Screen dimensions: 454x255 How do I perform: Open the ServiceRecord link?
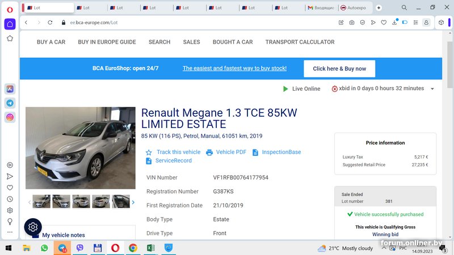click(174, 160)
